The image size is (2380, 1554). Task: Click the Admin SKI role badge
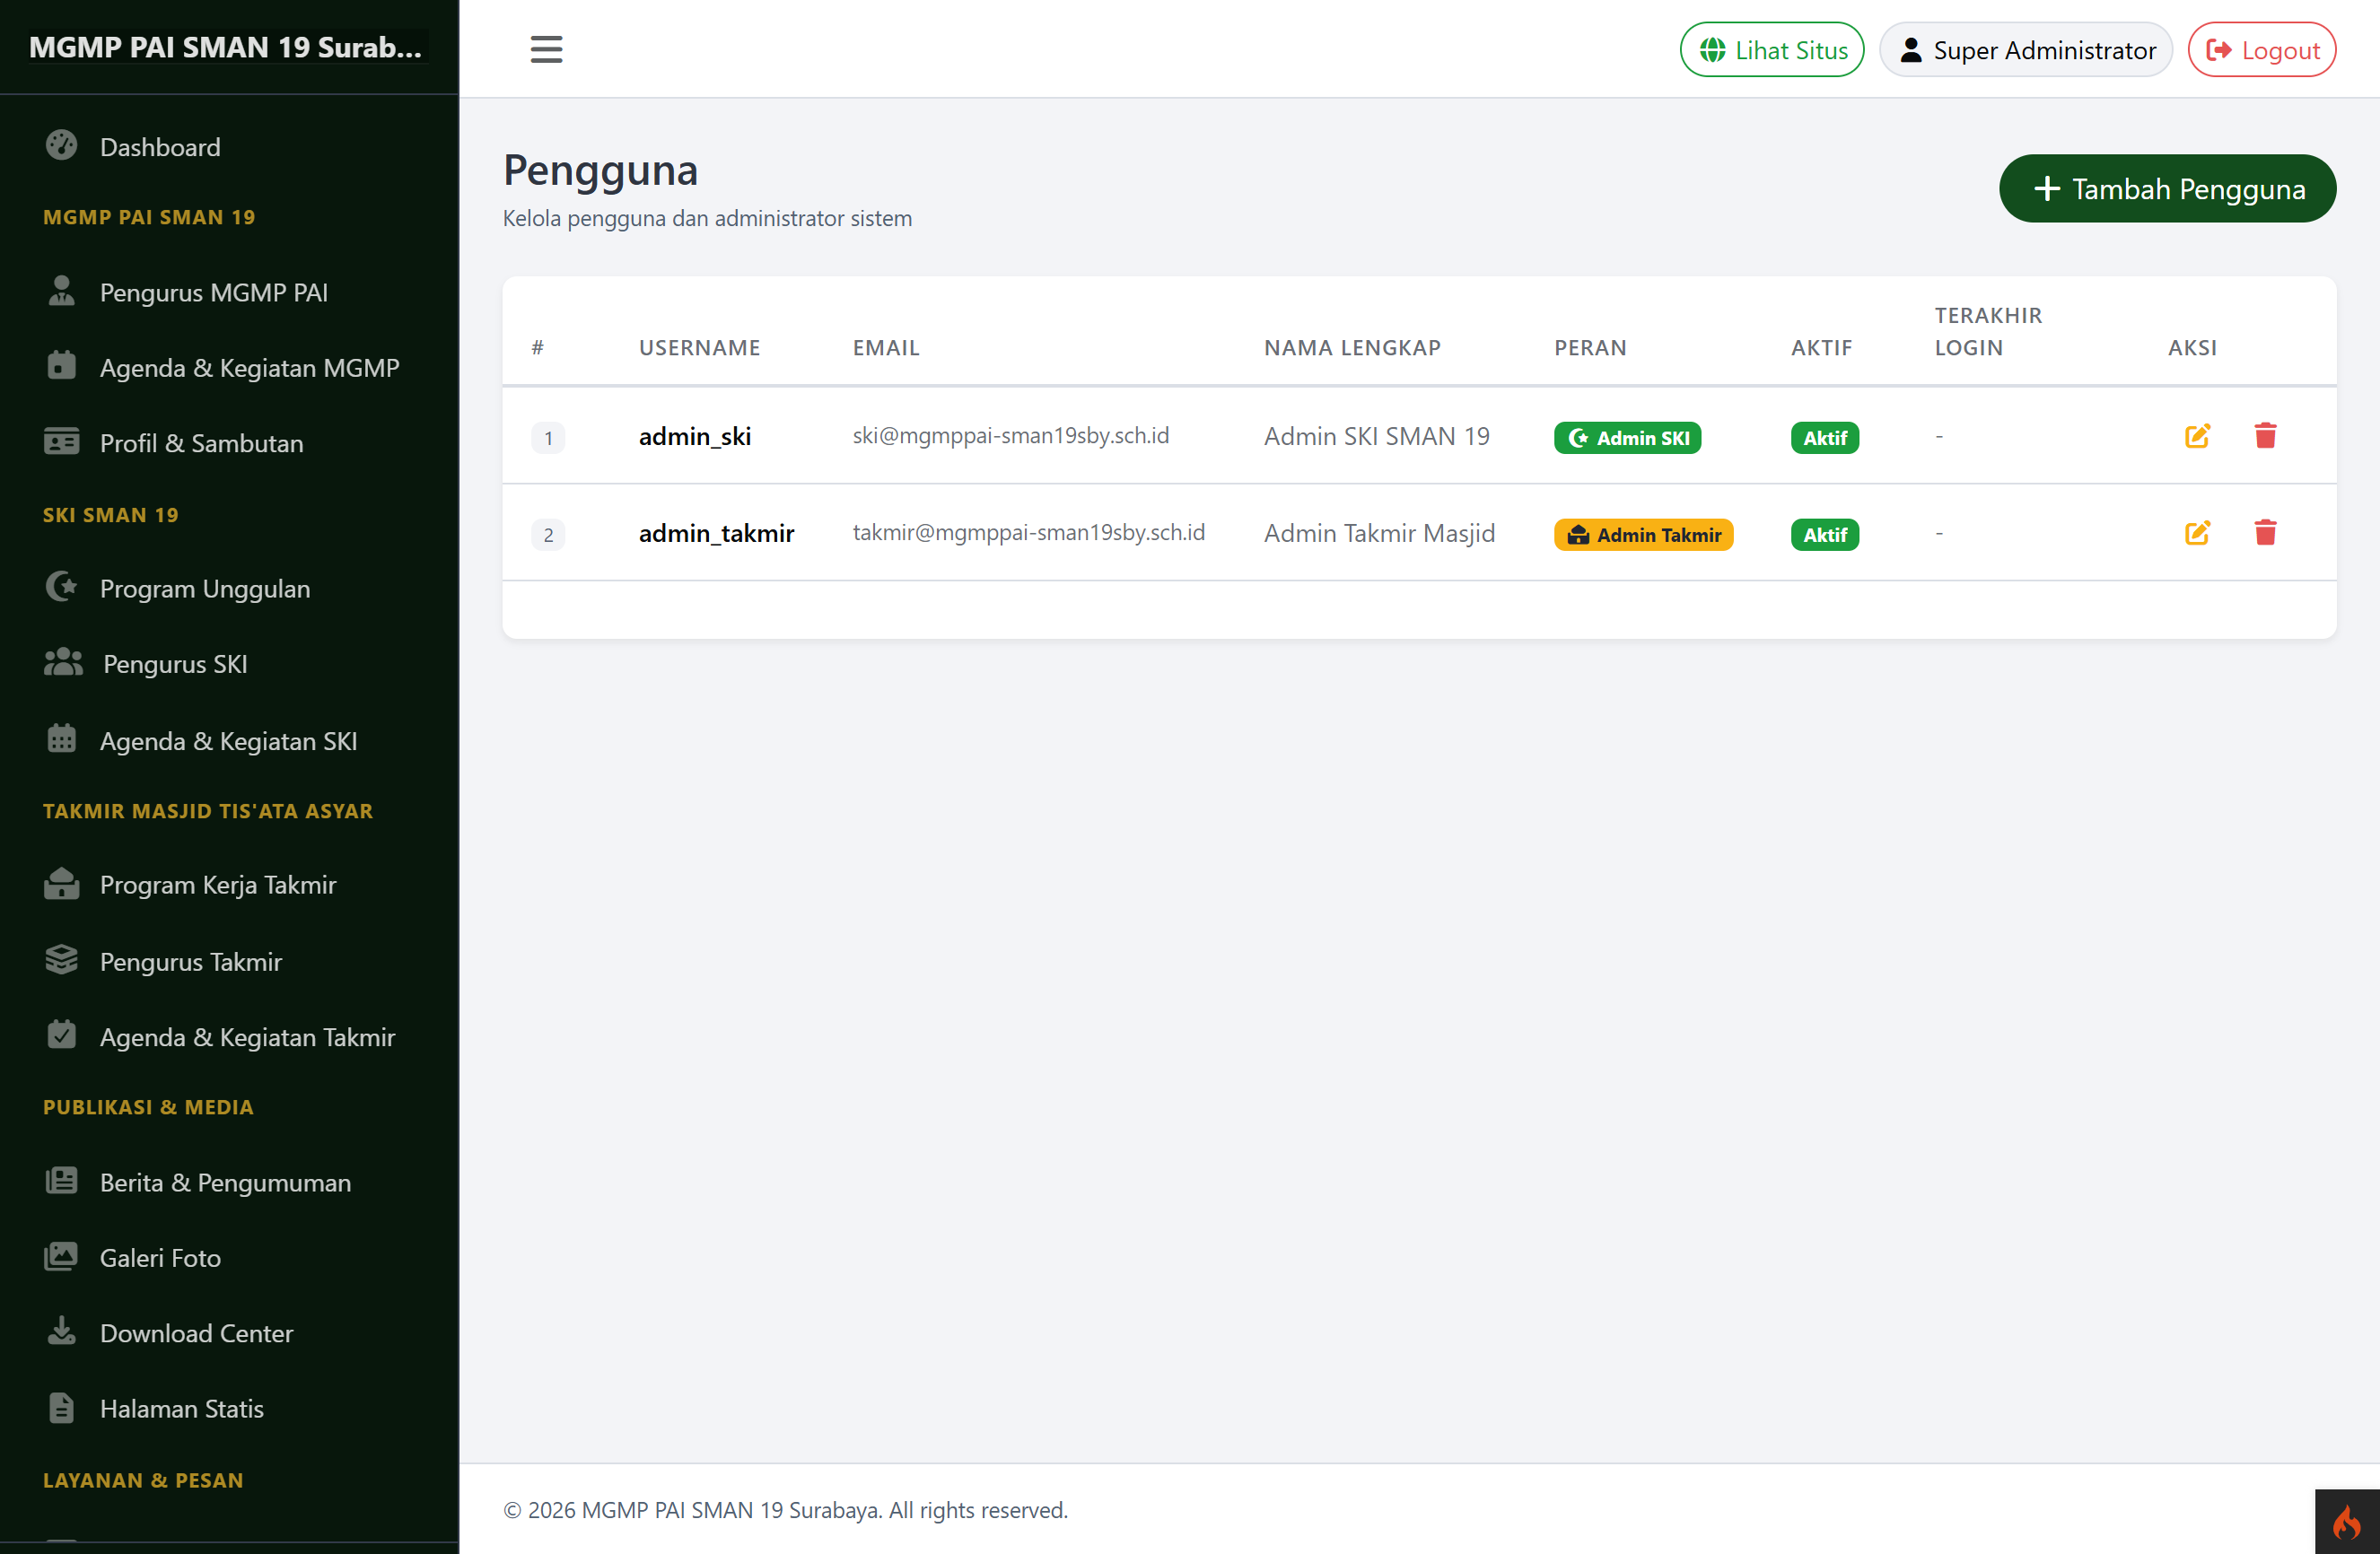(x=1627, y=438)
